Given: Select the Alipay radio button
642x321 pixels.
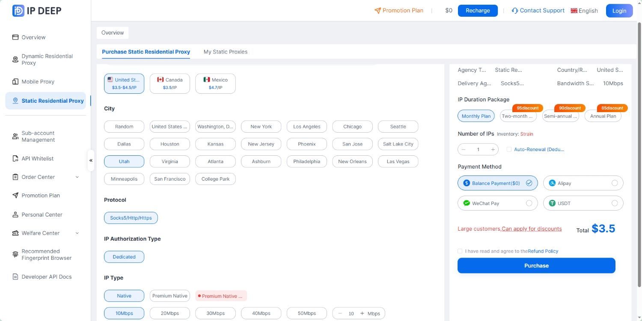Looking at the screenshot, I should click(615, 183).
